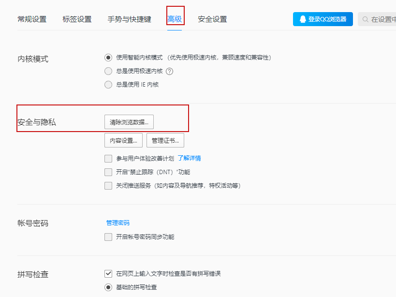The height and width of the screenshot is (297, 396).
Task: Open the 安全设置 tab
Action: point(212,19)
